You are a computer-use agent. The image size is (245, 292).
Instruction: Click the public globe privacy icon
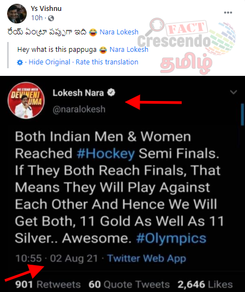(51, 18)
